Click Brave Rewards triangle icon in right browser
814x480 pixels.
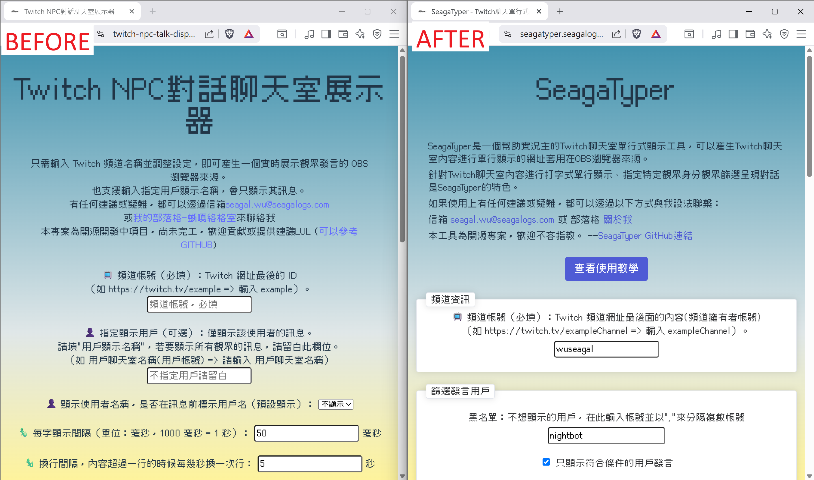pos(656,34)
